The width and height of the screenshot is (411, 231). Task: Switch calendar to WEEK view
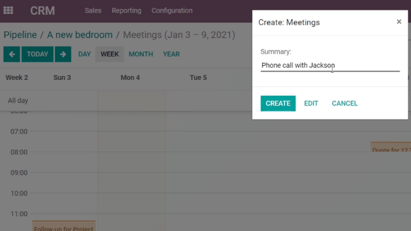(x=110, y=54)
